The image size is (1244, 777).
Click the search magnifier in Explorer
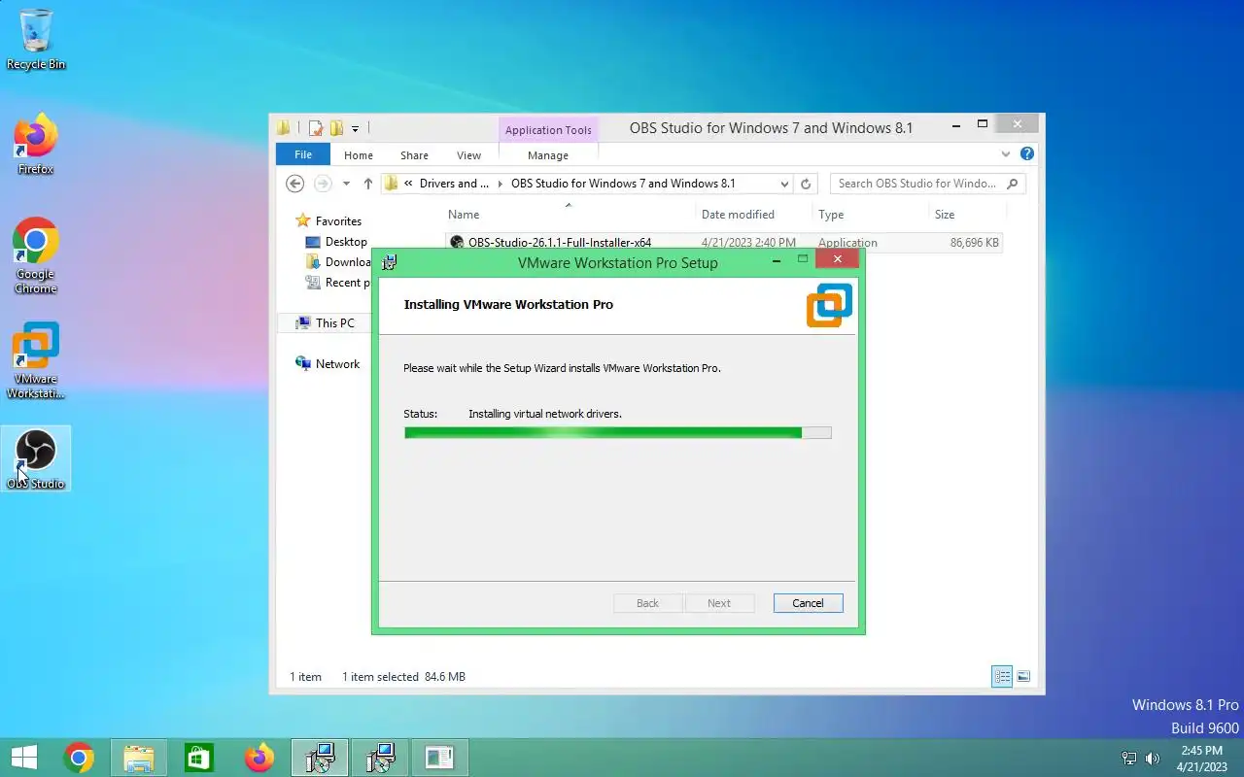[1012, 184]
